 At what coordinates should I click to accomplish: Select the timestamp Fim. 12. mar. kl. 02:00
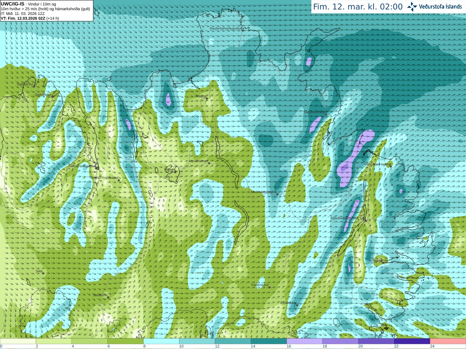[x=358, y=7]
